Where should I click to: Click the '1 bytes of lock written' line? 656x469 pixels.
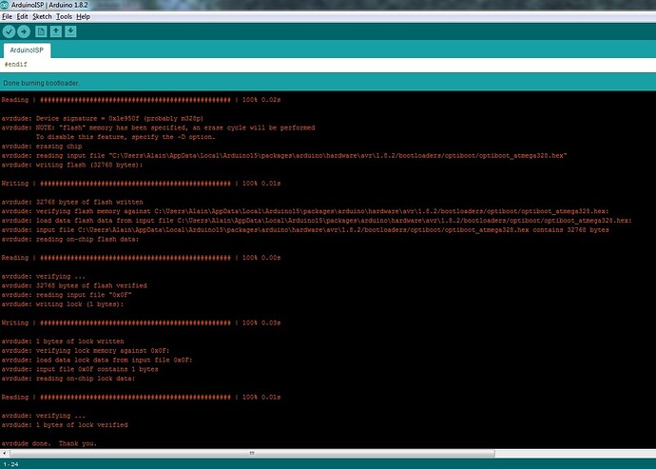coord(63,342)
